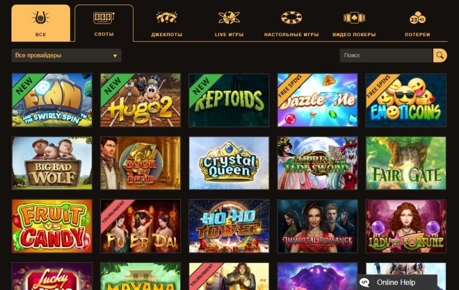Expand the Все провайдеры dropdown

[x=67, y=55]
